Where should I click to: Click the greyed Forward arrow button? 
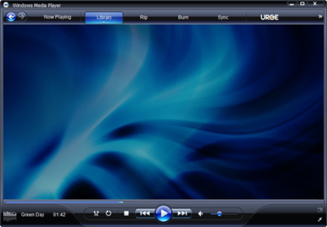pos(22,16)
